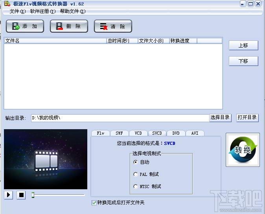This screenshot has height=214, width=265.
Task: Play the preview video
Action: click(8, 195)
